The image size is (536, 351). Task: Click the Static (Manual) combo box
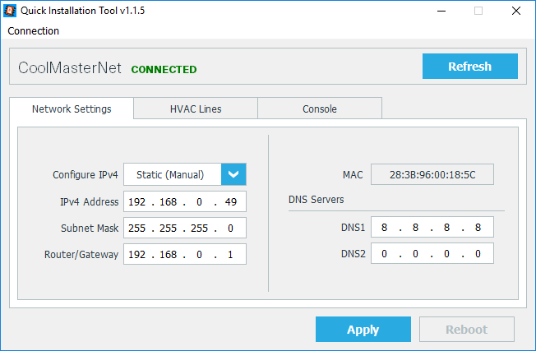(x=173, y=174)
